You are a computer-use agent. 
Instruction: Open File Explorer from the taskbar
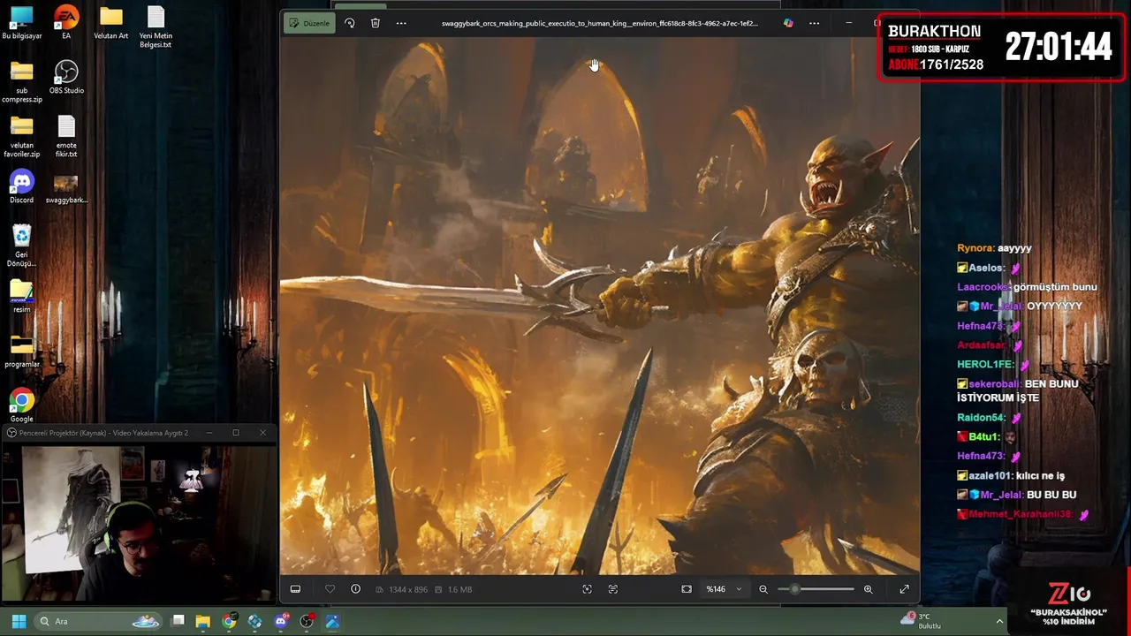(x=202, y=621)
